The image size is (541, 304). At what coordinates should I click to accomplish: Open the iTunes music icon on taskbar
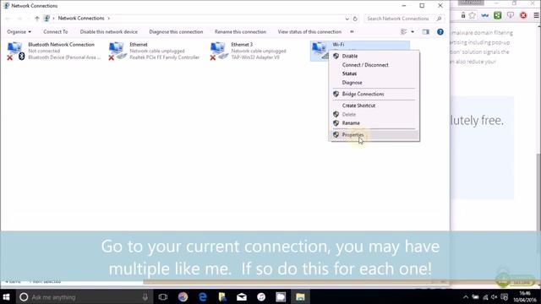[x=261, y=296]
